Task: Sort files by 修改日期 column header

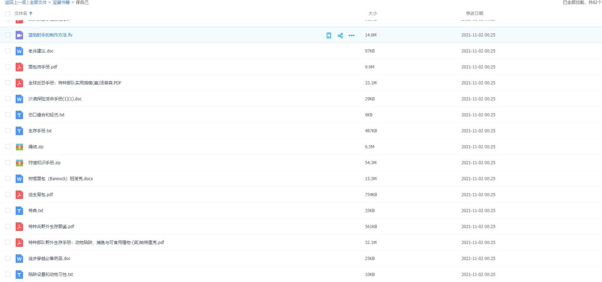Action: click(474, 13)
